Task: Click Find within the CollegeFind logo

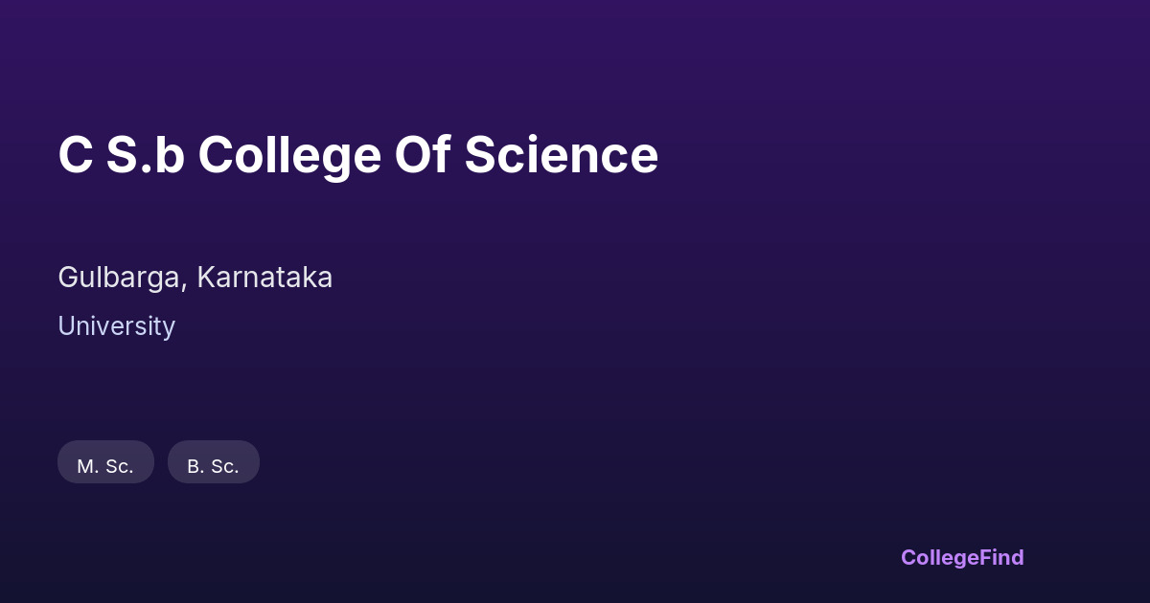Action: click(1002, 557)
